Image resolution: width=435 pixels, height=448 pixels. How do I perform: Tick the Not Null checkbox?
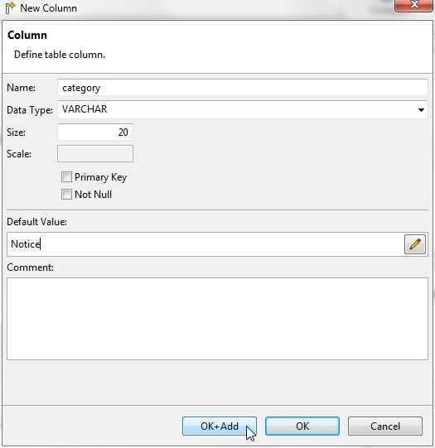tap(66, 195)
